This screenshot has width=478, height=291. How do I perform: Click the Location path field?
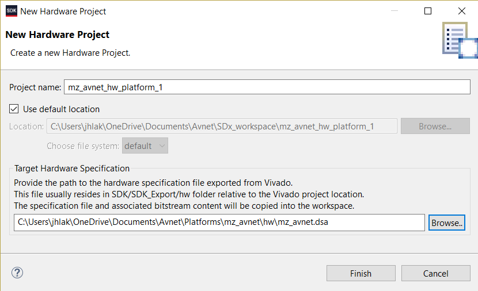point(221,127)
